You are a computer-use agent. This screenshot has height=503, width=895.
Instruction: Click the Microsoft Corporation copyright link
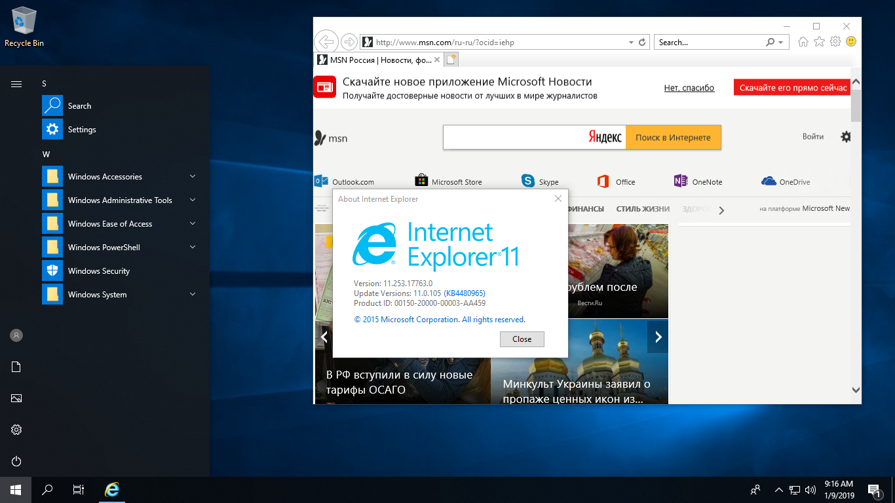440,320
